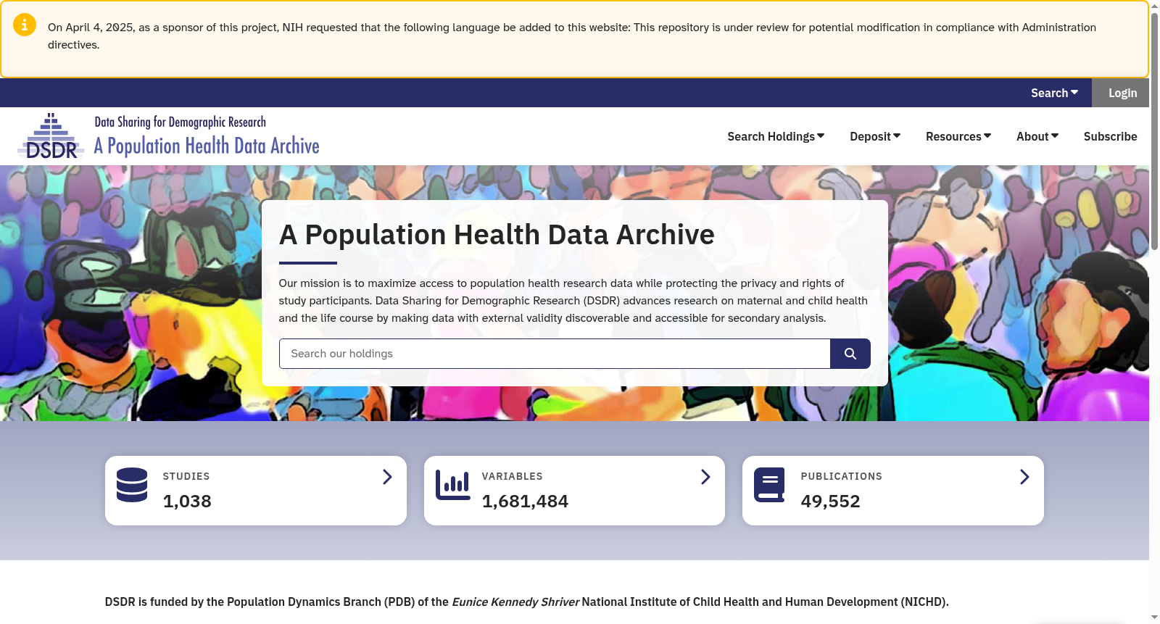Click the Variables bar chart icon

pyautogui.click(x=452, y=485)
